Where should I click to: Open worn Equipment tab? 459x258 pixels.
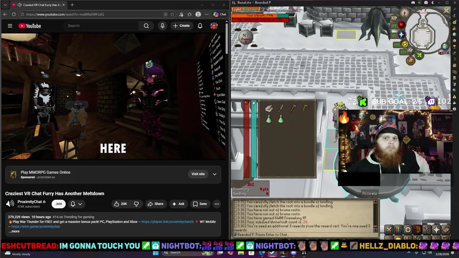[427, 230]
